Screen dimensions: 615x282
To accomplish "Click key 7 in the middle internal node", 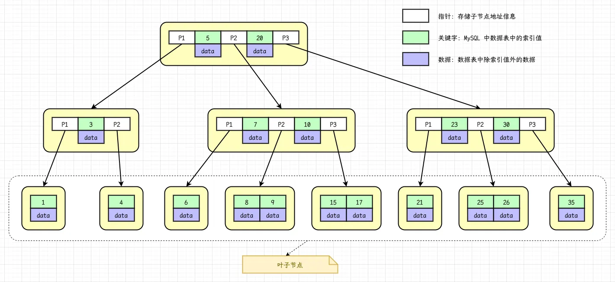I will tap(255, 124).
